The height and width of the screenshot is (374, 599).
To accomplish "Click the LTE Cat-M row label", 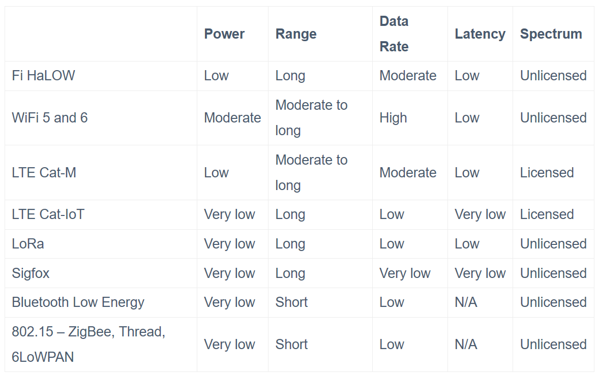I will (44, 173).
